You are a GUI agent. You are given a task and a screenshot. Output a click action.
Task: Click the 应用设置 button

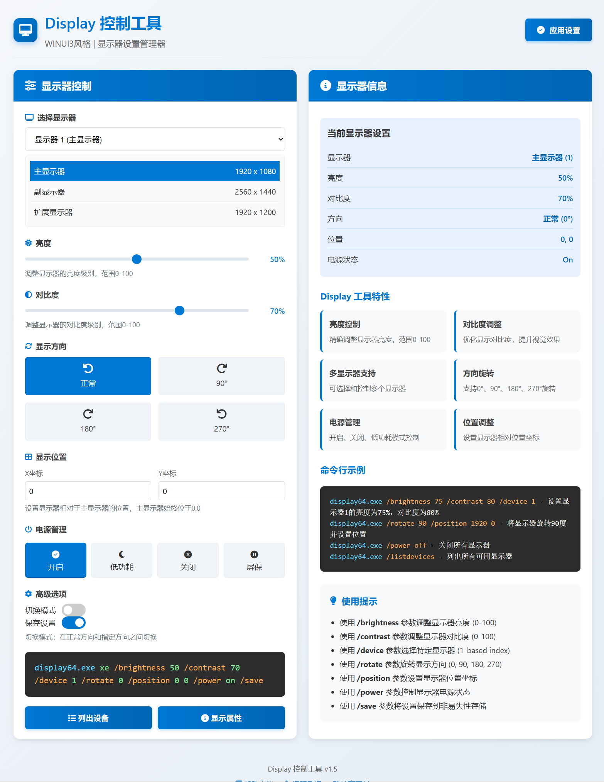coord(558,30)
